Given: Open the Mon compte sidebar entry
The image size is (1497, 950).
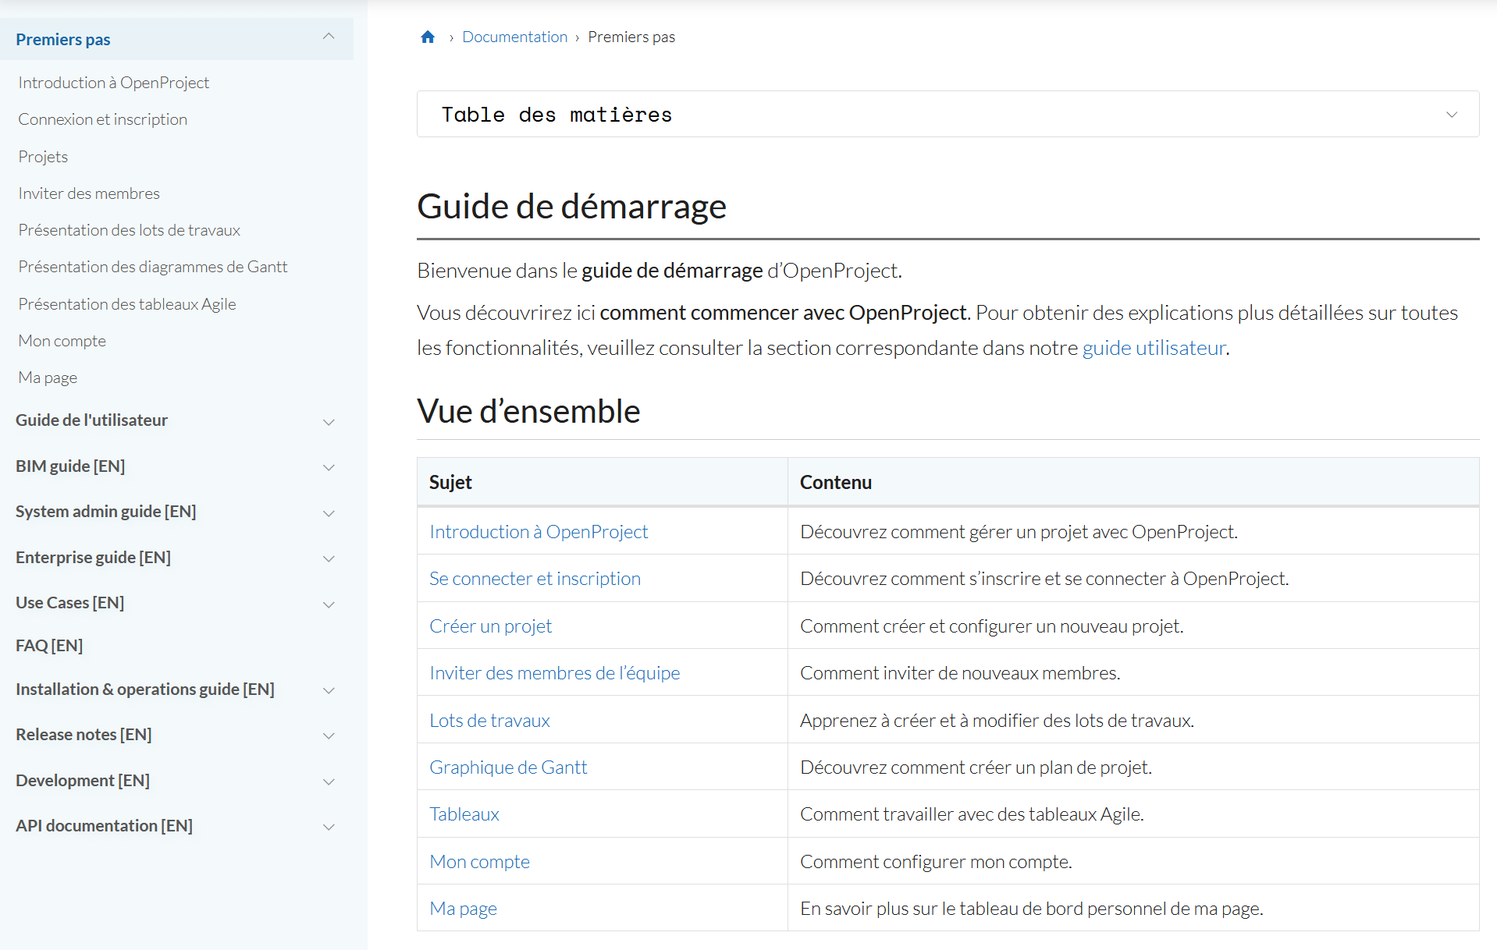Looking at the screenshot, I should 62,340.
